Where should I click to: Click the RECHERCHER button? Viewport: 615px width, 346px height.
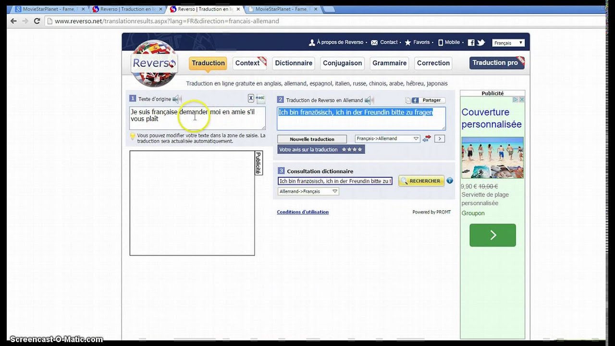tap(421, 181)
